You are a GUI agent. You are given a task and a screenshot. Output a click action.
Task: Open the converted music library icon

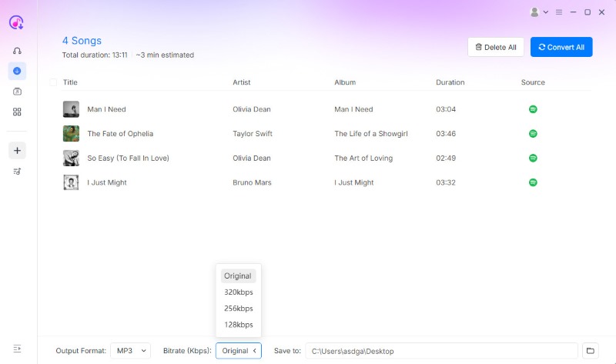pyautogui.click(x=17, y=92)
